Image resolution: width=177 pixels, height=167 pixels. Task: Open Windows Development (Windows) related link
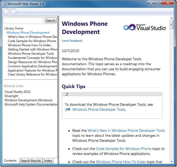coord(28,100)
